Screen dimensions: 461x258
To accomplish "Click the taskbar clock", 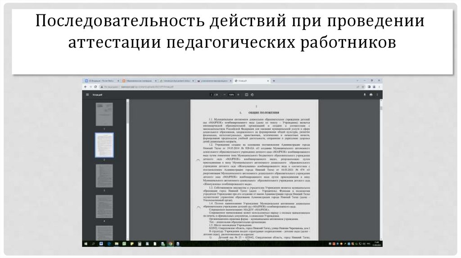I will coord(376,244).
